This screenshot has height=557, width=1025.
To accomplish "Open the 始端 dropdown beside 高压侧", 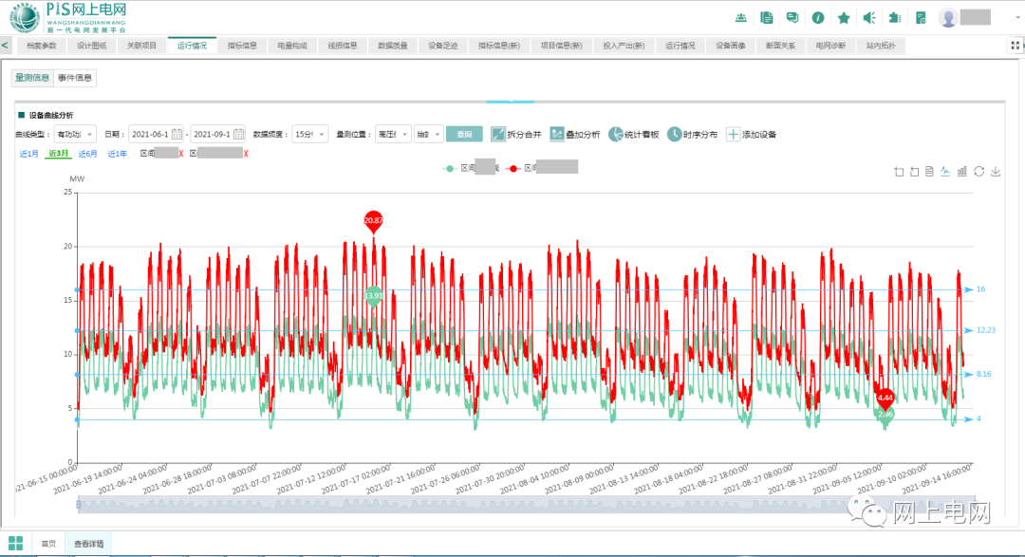I will point(429,134).
